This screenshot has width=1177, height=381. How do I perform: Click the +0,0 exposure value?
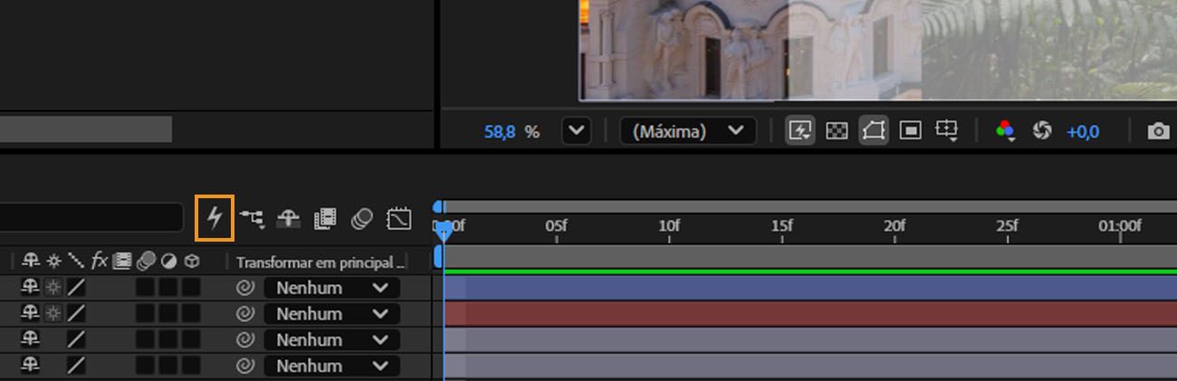tap(1083, 131)
